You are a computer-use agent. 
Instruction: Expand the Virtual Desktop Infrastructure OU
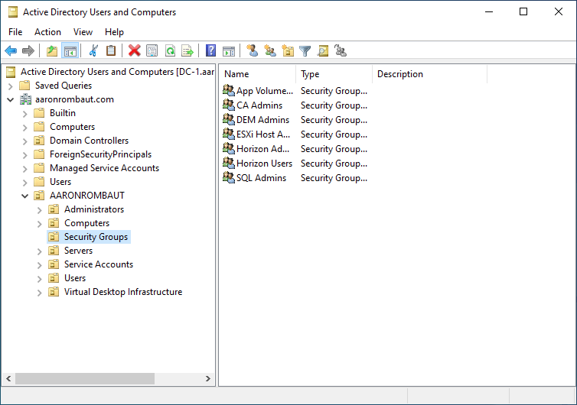(x=39, y=292)
